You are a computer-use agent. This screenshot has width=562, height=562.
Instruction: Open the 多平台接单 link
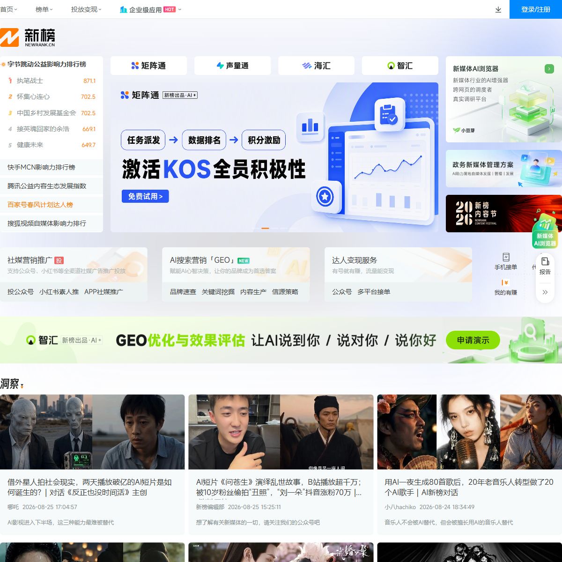(374, 292)
